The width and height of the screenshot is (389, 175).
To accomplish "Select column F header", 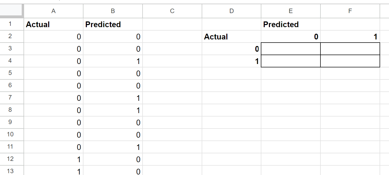I will click(350, 11).
